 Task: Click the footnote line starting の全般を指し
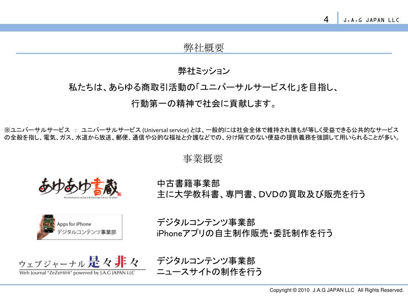click(x=202, y=137)
